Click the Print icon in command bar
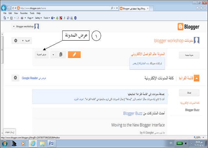This screenshot has width=208, height=148. (22, 18)
